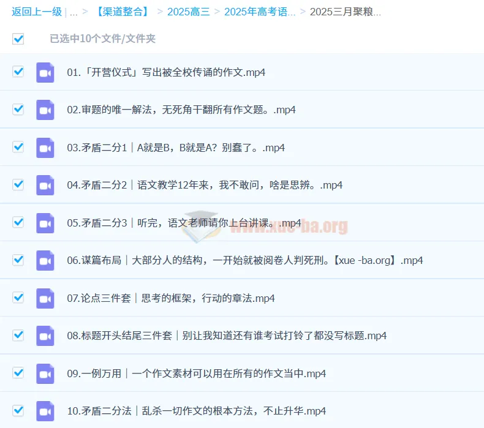Screen dimensions: 484x428
Task: Navigate to the 2025高三 breadcrumb
Action: point(187,12)
